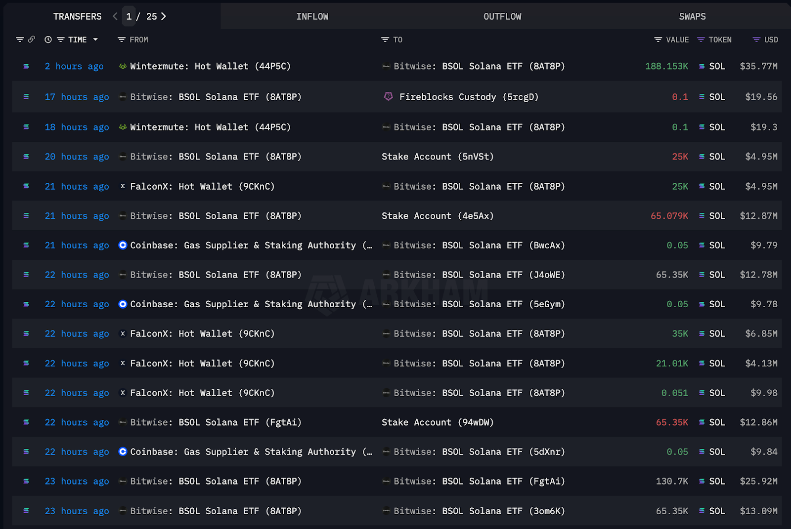Open the Solana icon on the 17 hours ago row

[26, 97]
